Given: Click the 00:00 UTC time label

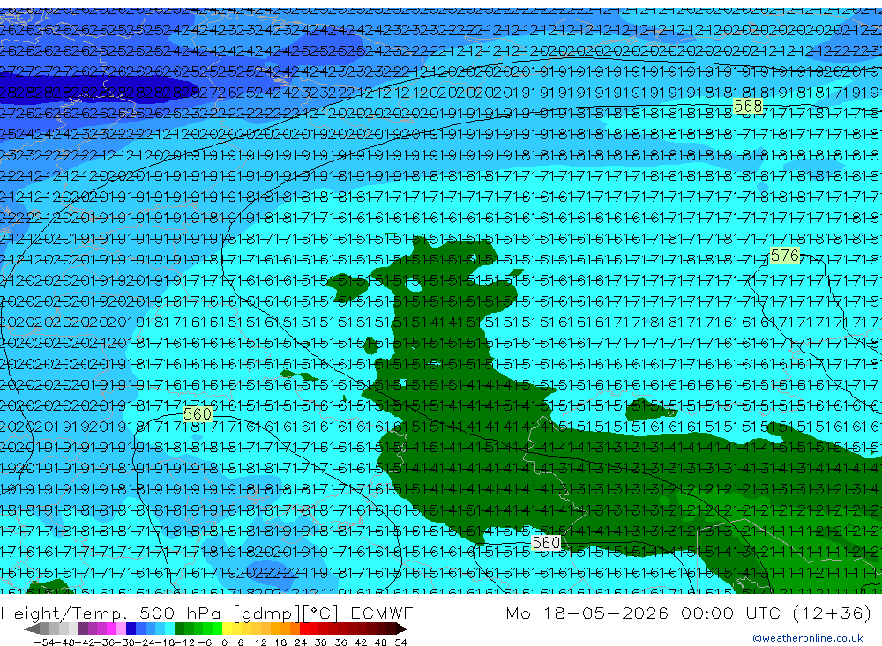Looking at the screenshot, I should click(732, 613).
